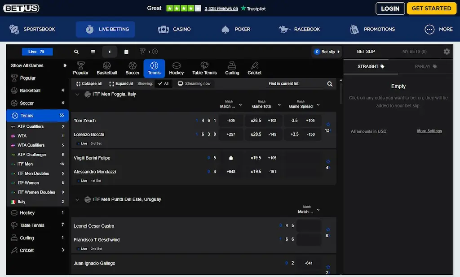Select Hockey in the left sidebar
This screenshot has width=460, height=277.
click(x=38, y=213)
